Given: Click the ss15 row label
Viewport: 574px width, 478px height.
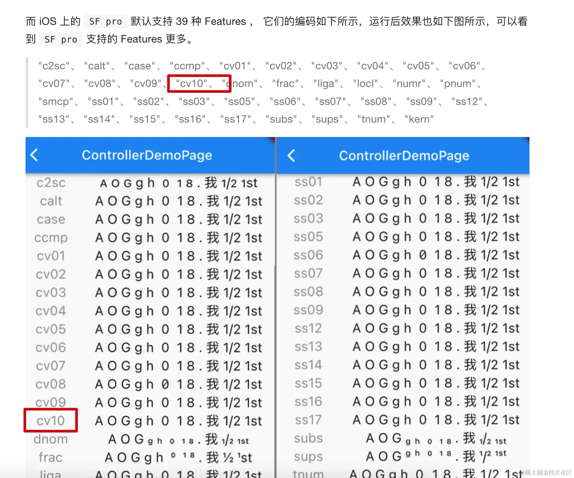Looking at the screenshot, I should click(308, 383).
